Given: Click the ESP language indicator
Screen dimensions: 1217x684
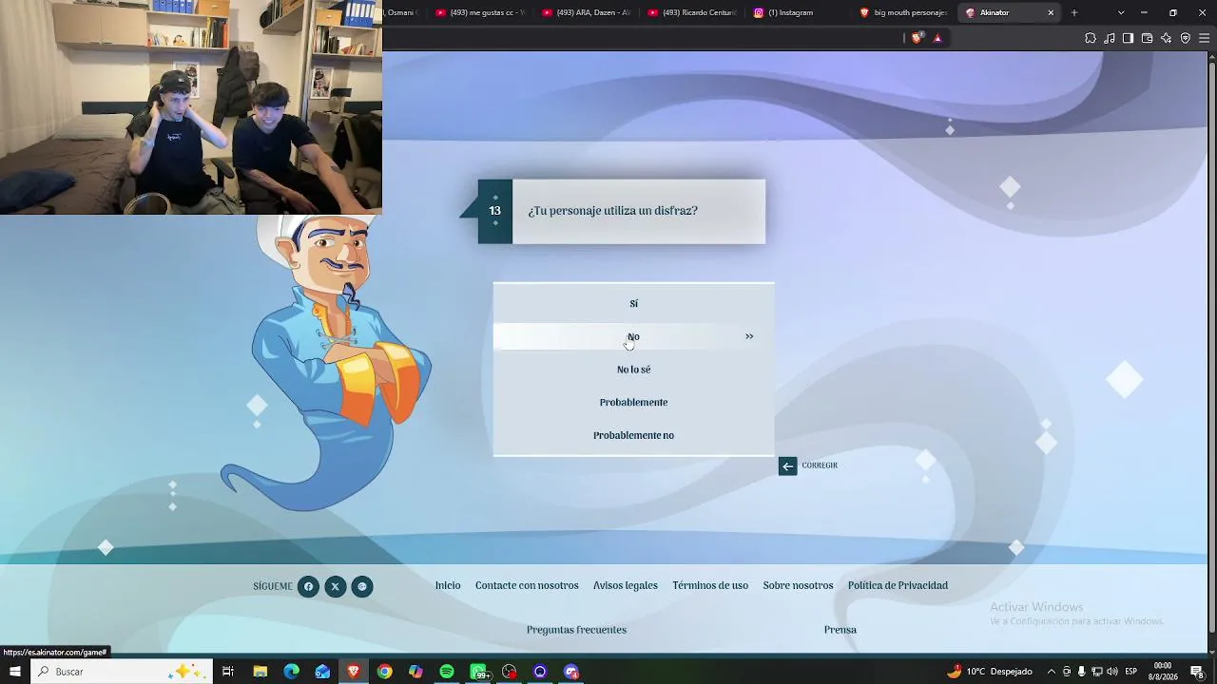Looking at the screenshot, I should click(x=1131, y=672).
